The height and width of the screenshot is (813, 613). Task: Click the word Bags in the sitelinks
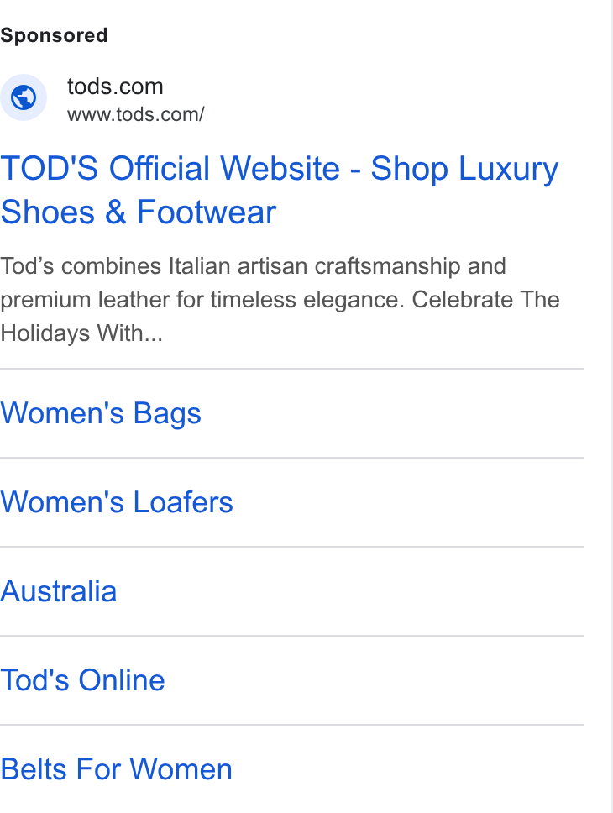[167, 414]
